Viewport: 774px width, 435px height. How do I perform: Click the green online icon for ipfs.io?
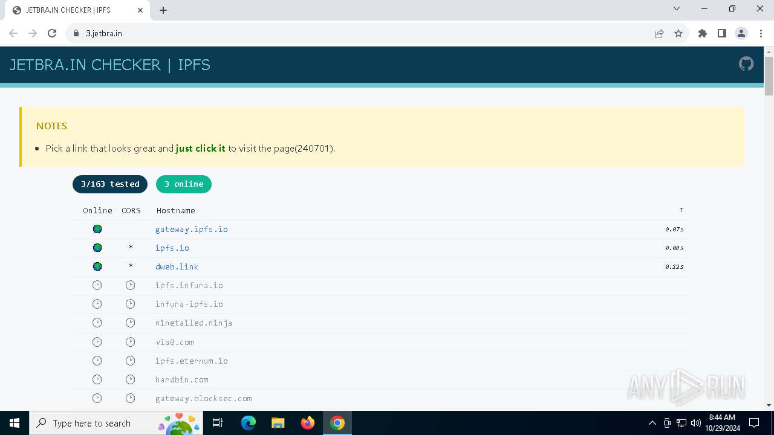click(97, 248)
